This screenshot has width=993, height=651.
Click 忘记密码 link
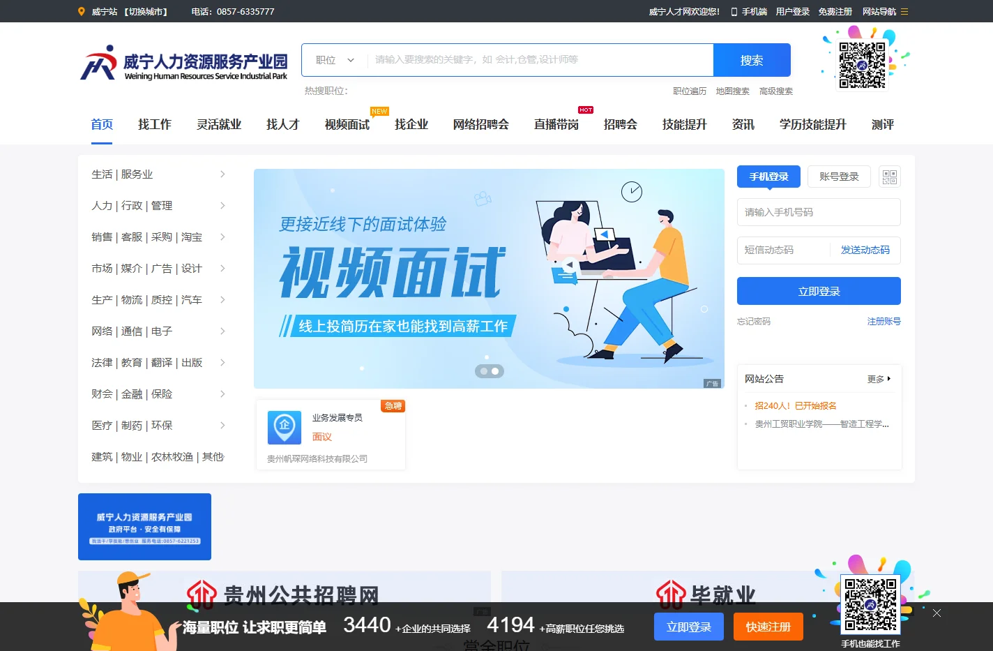click(754, 322)
